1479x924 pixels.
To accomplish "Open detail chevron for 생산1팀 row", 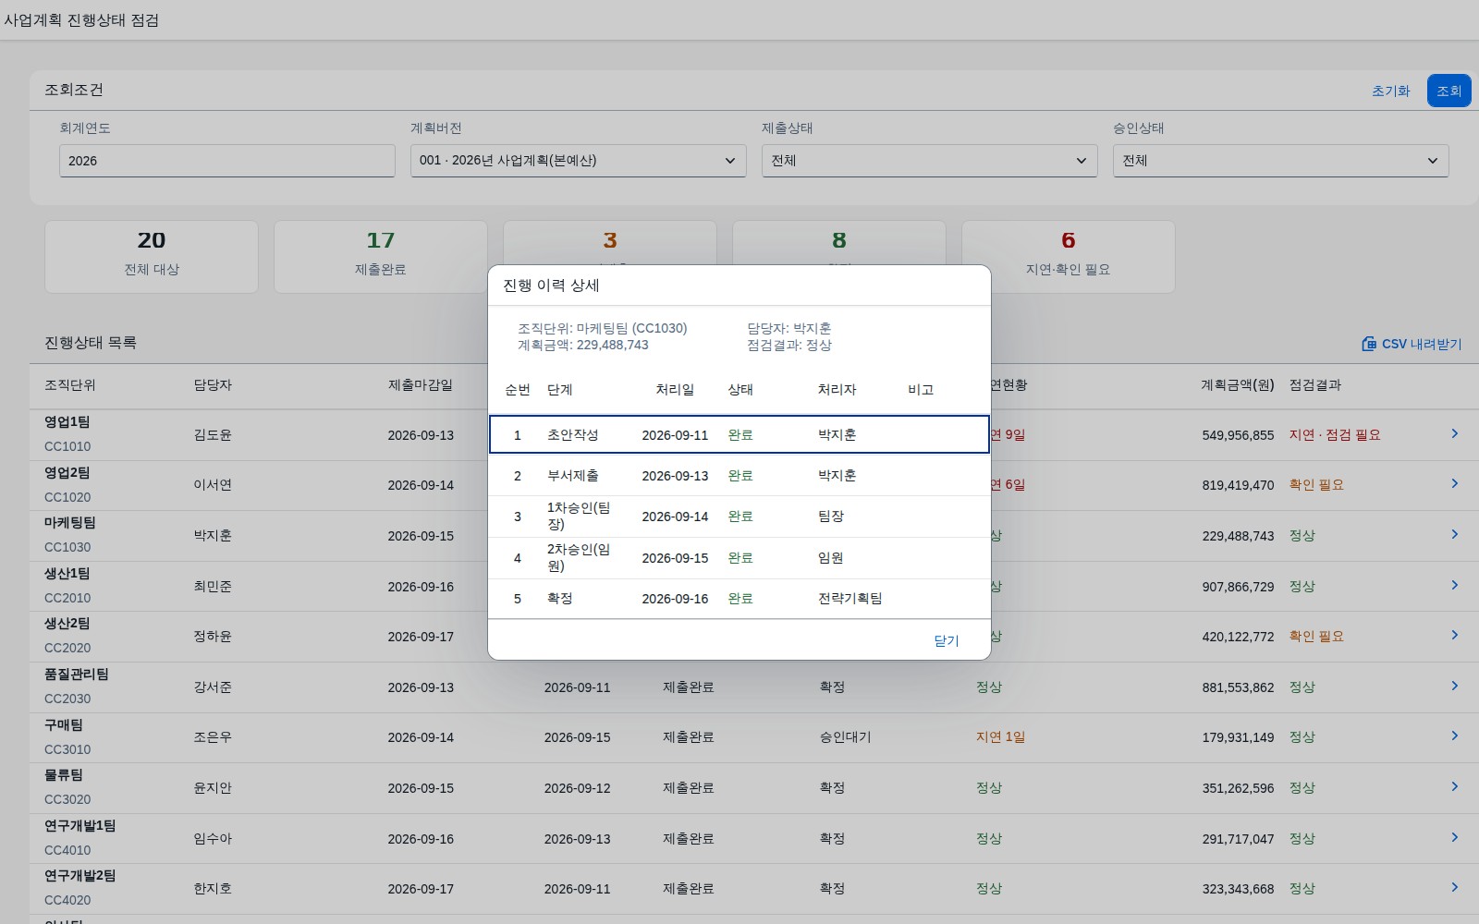I will (x=1454, y=585).
